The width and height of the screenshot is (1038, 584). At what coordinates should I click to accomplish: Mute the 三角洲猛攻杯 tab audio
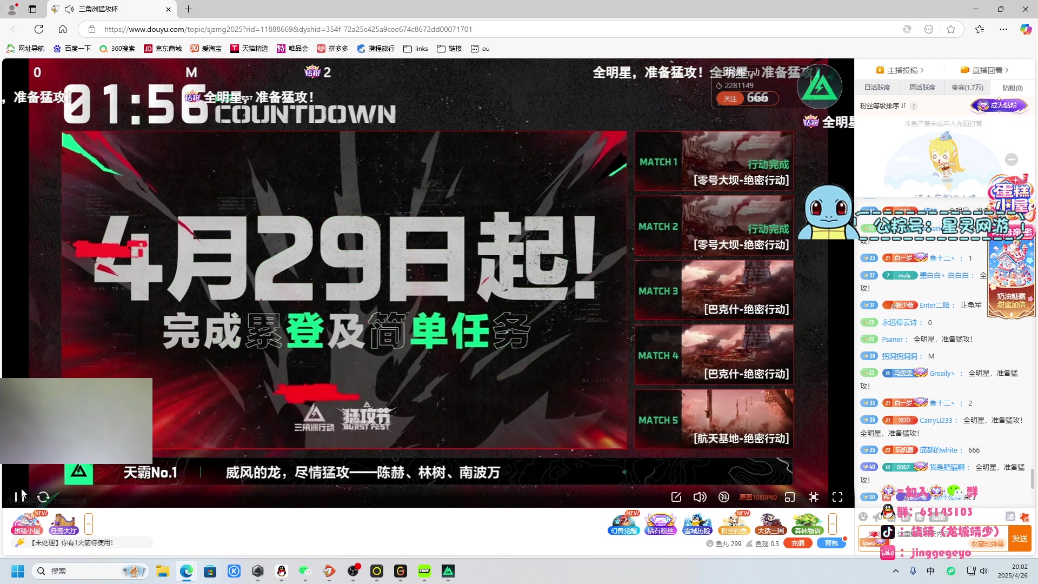click(x=69, y=9)
